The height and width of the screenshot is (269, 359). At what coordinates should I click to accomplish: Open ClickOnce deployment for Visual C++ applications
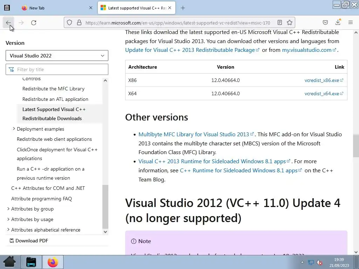57,154
